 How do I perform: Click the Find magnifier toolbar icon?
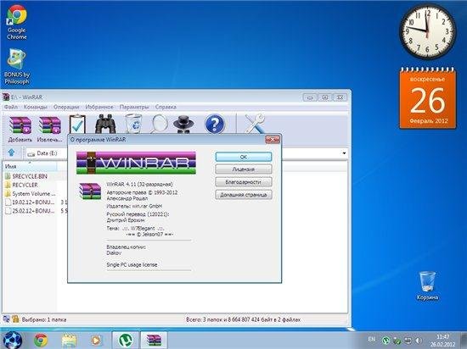[x=159, y=124]
